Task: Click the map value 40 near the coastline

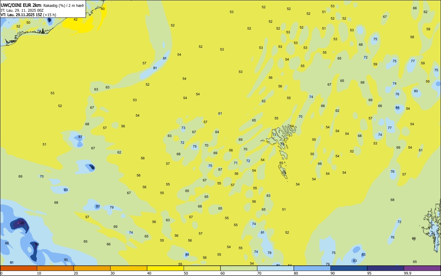Action: click(103, 9)
